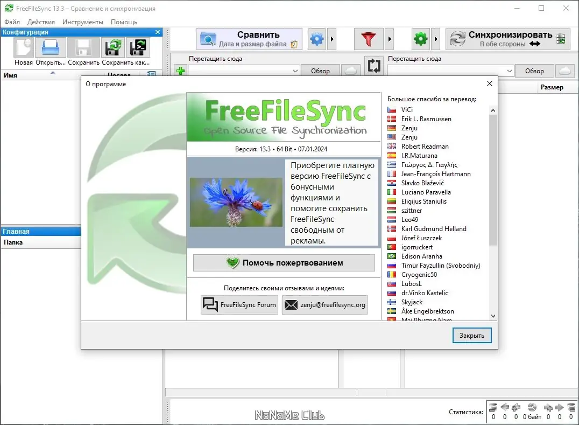Screen dimensions: 579x425
Task: Open green synchronization settings gear
Action: pos(421,39)
